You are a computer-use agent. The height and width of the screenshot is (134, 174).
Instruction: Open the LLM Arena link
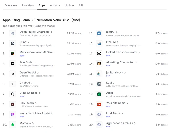tap(113, 113)
